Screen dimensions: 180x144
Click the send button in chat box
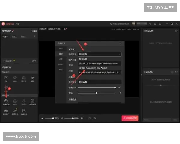175,120
